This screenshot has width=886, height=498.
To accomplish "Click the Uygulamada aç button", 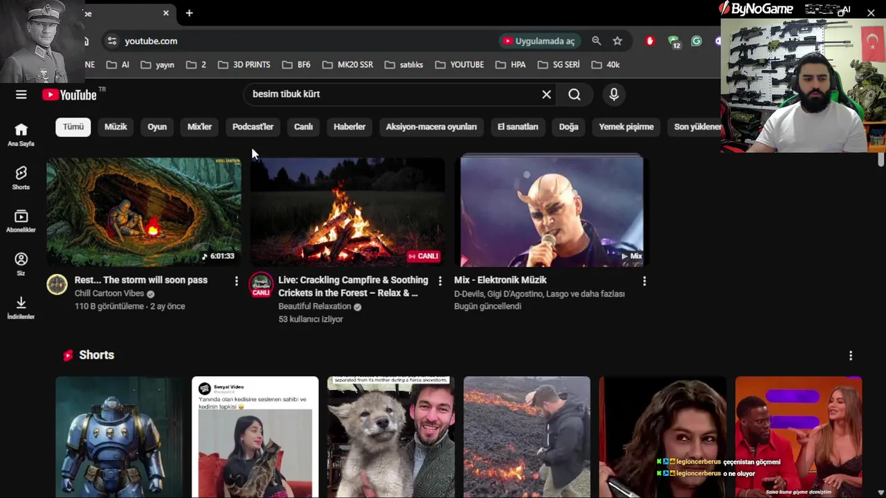I will point(539,41).
